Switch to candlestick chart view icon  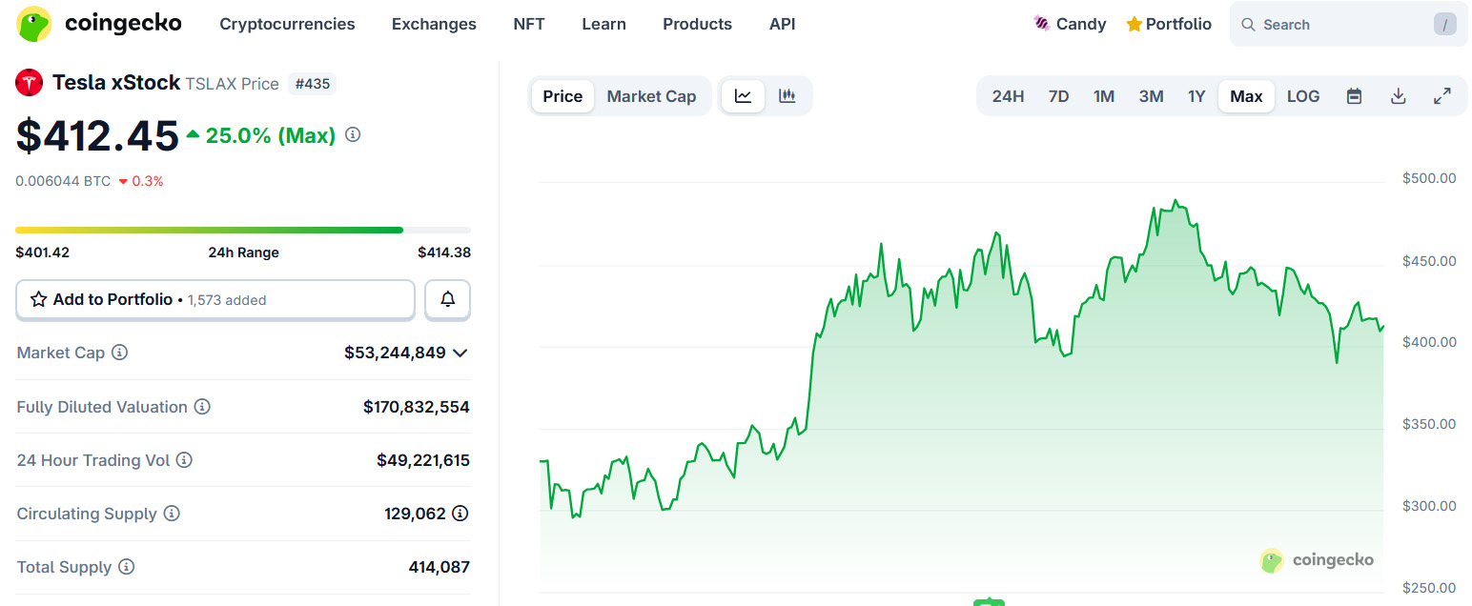pos(787,96)
